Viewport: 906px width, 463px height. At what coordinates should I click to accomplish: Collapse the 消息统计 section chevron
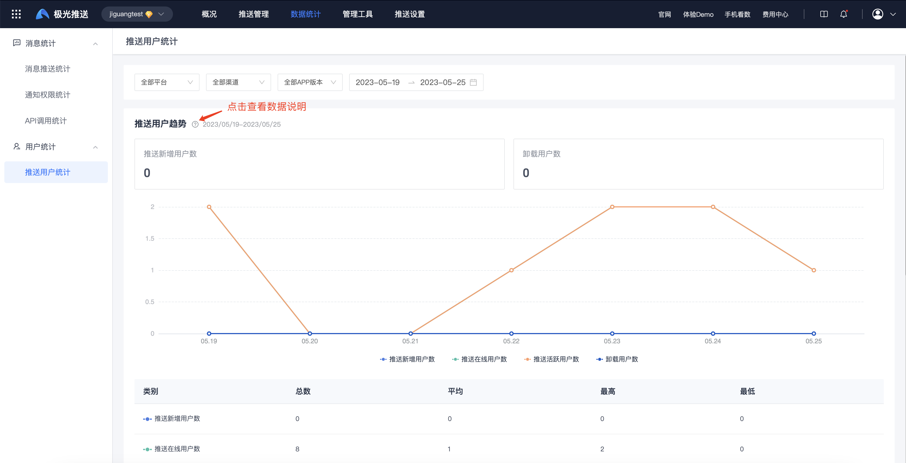(x=95, y=44)
